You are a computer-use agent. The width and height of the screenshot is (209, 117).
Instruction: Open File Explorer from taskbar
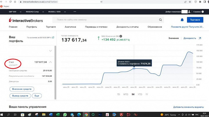pyautogui.click(x=44, y=115)
